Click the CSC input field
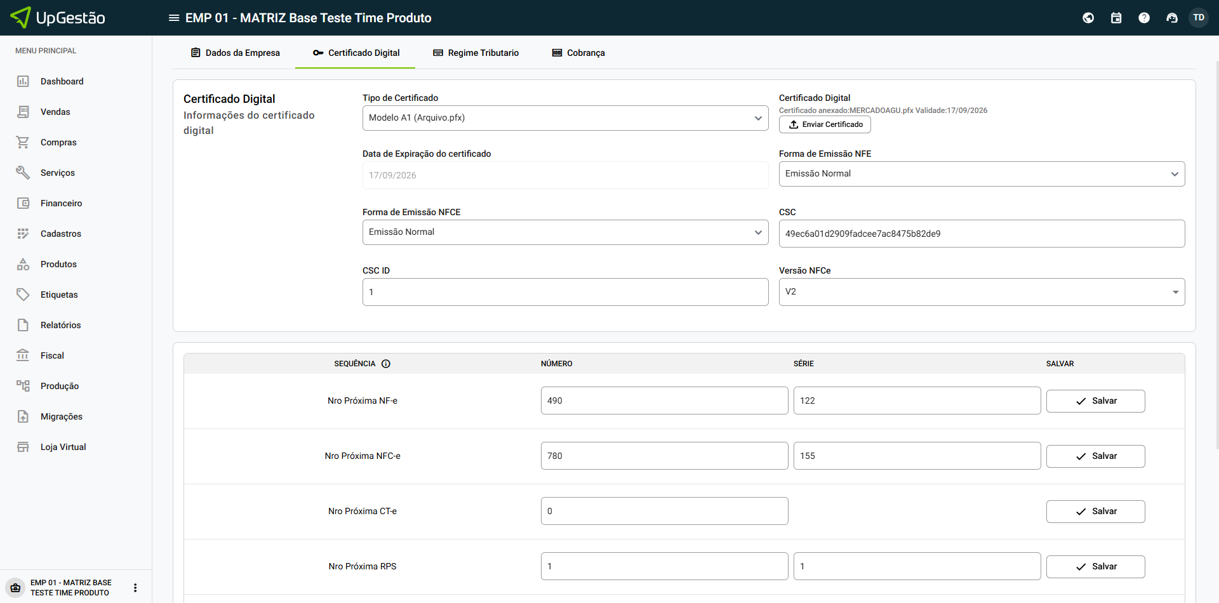 pos(982,234)
